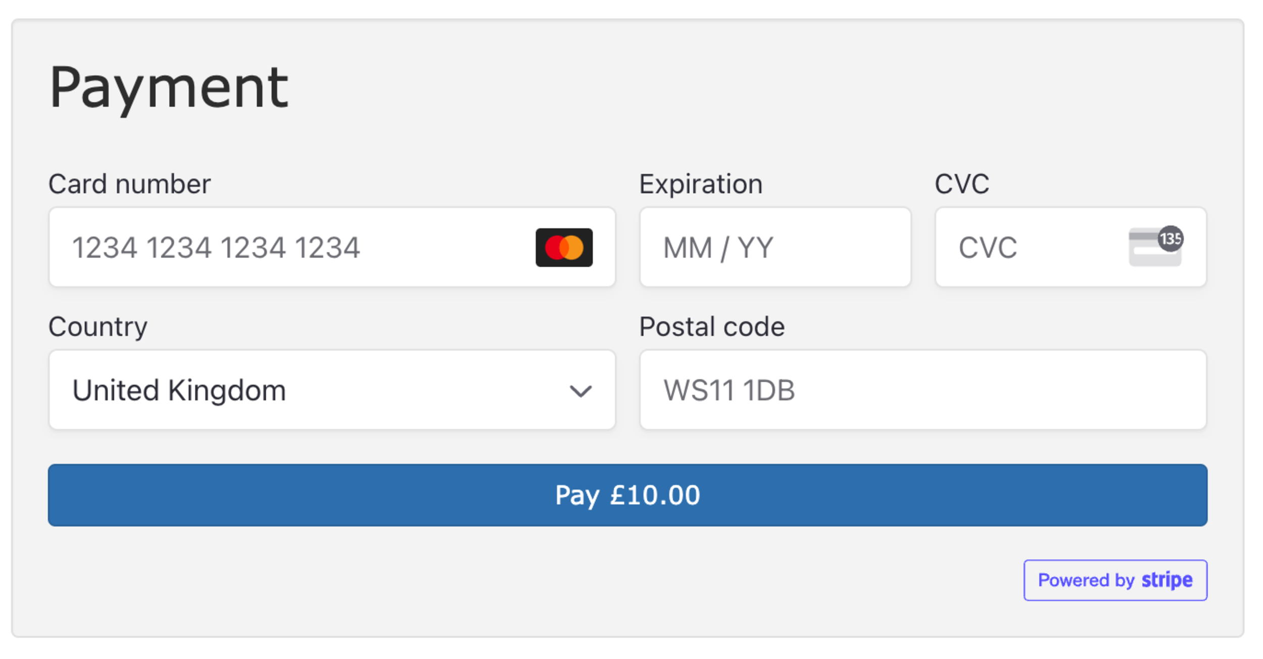Screen dimensions: 1263x659
Task: Focus the postal code WS11 1DB field
Action: click(x=923, y=390)
